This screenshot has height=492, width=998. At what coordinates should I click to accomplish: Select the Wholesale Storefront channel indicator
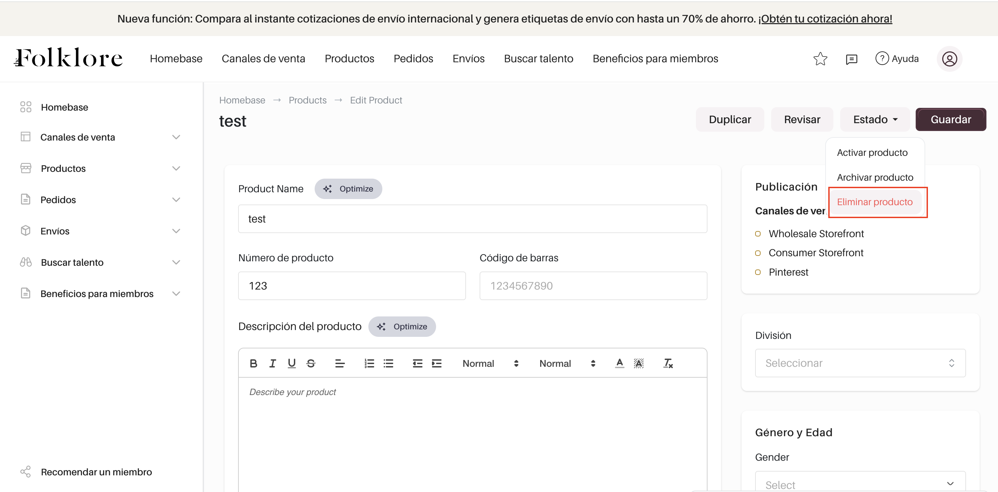click(758, 234)
